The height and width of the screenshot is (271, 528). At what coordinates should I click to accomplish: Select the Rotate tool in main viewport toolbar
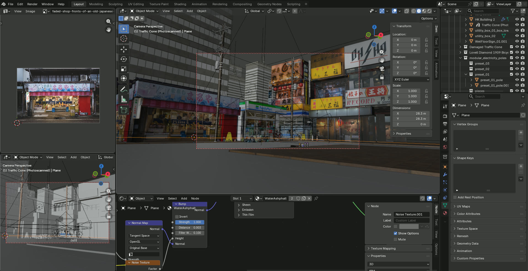coord(124,59)
